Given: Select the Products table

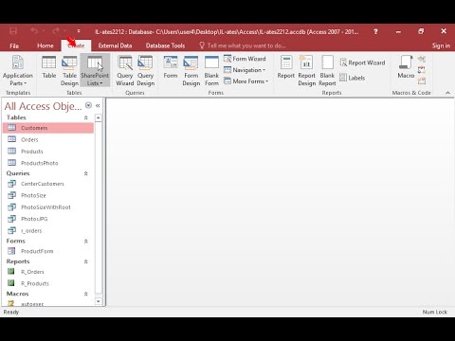Looking at the screenshot, I should (x=48, y=152).
